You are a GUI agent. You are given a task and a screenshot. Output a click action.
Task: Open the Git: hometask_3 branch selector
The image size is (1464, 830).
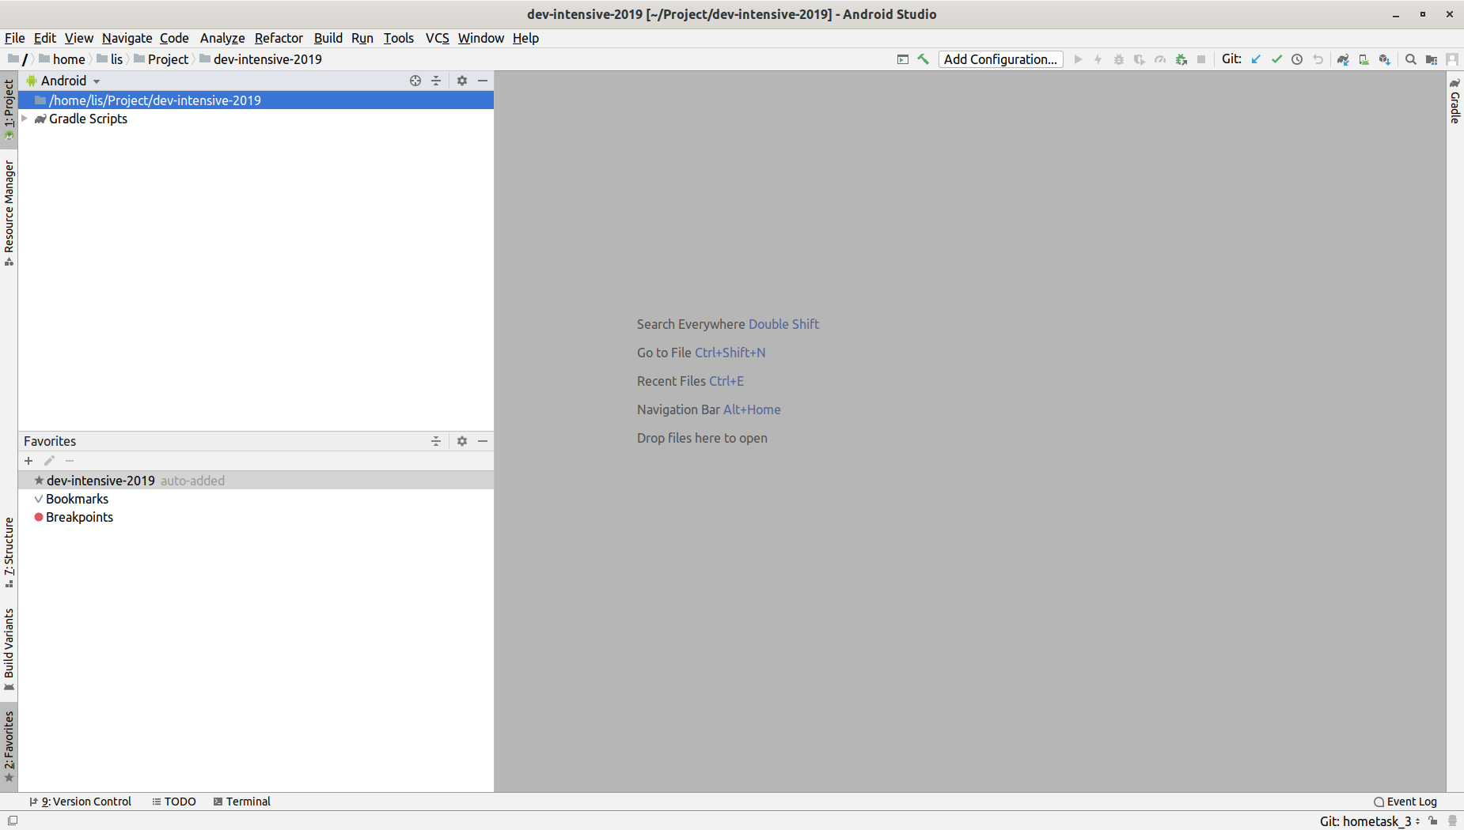[x=1369, y=821]
